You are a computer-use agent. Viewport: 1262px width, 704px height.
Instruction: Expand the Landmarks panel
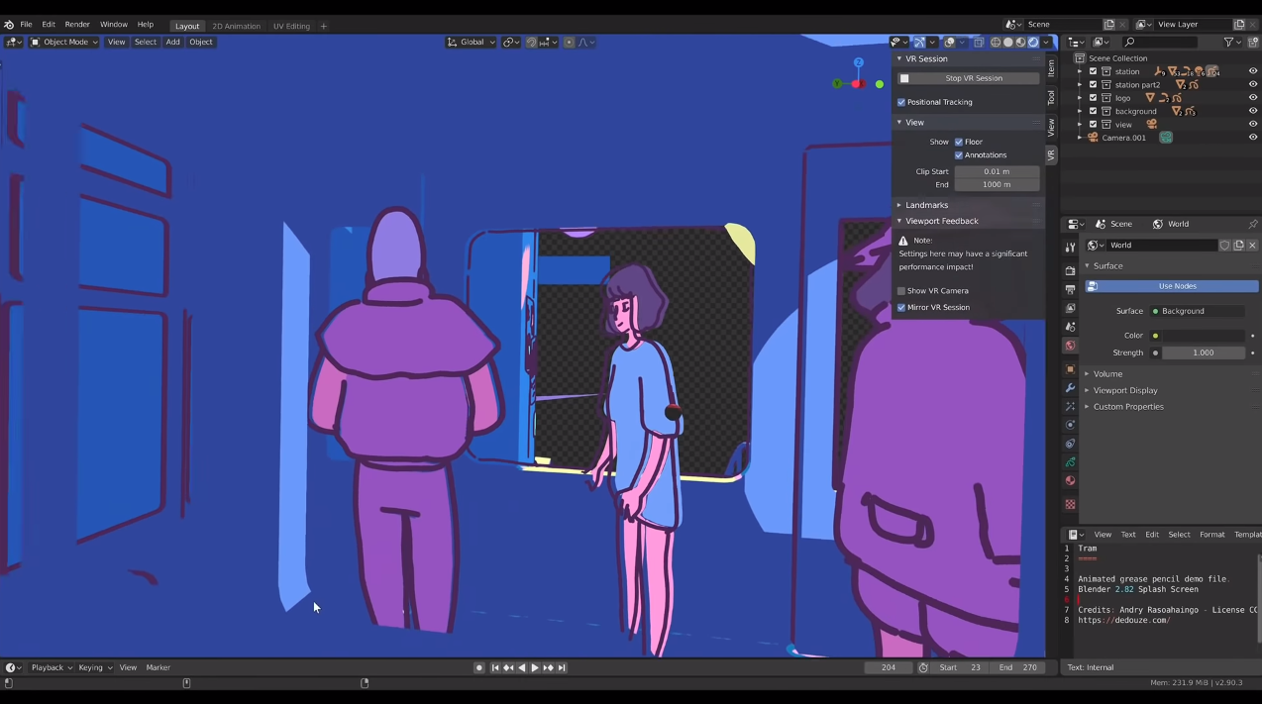pyautogui.click(x=926, y=205)
